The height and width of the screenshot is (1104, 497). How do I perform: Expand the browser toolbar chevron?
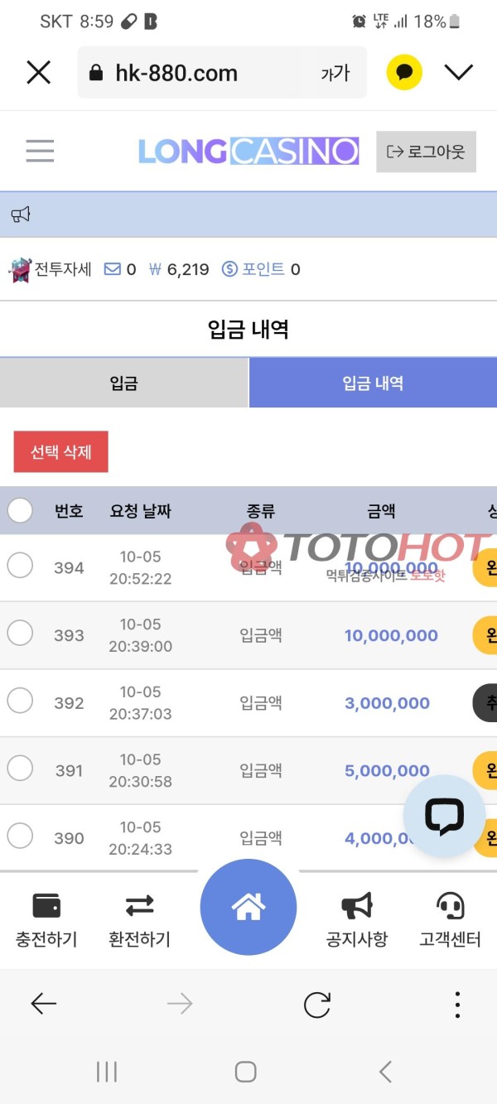pos(459,72)
